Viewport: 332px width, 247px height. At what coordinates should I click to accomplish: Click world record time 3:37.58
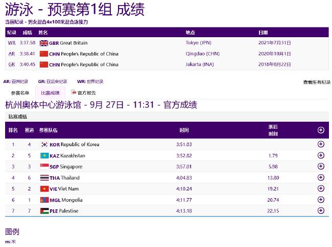pos(27,43)
